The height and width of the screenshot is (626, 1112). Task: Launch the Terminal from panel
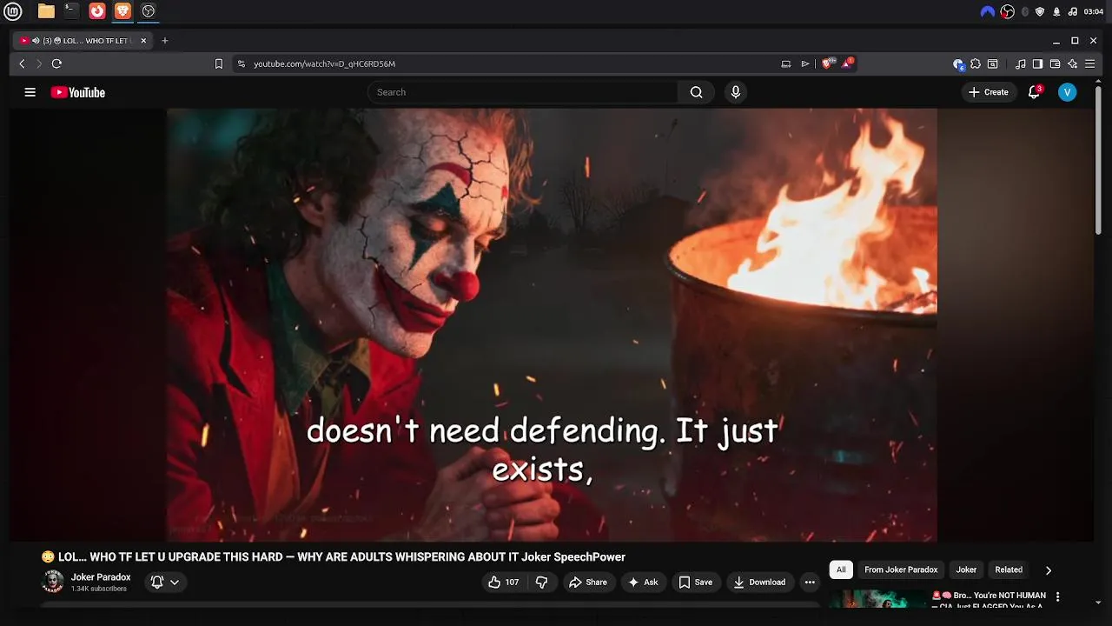point(71,11)
